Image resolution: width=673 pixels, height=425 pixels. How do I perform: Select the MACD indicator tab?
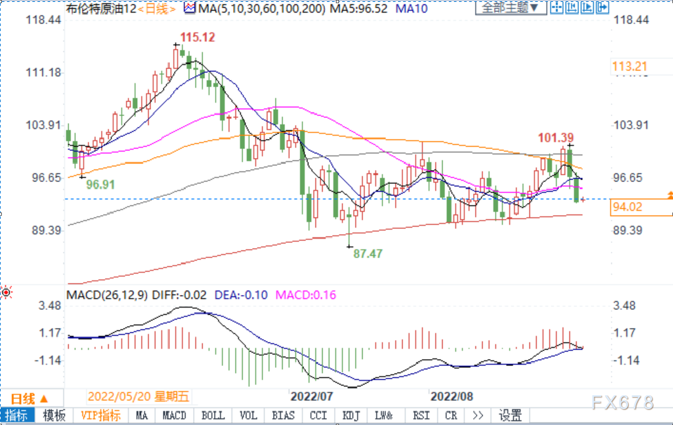pyautogui.click(x=174, y=415)
